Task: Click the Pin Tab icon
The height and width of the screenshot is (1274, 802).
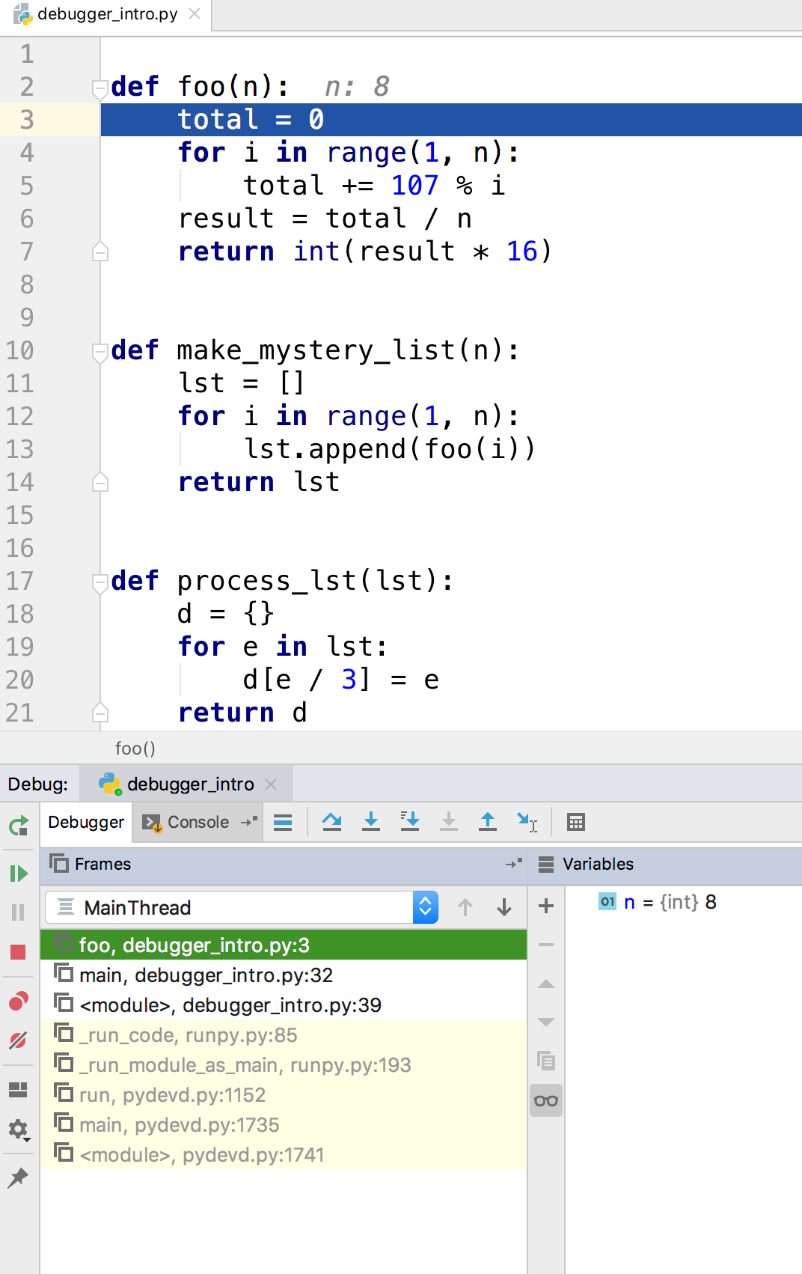Action: pos(19,1177)
